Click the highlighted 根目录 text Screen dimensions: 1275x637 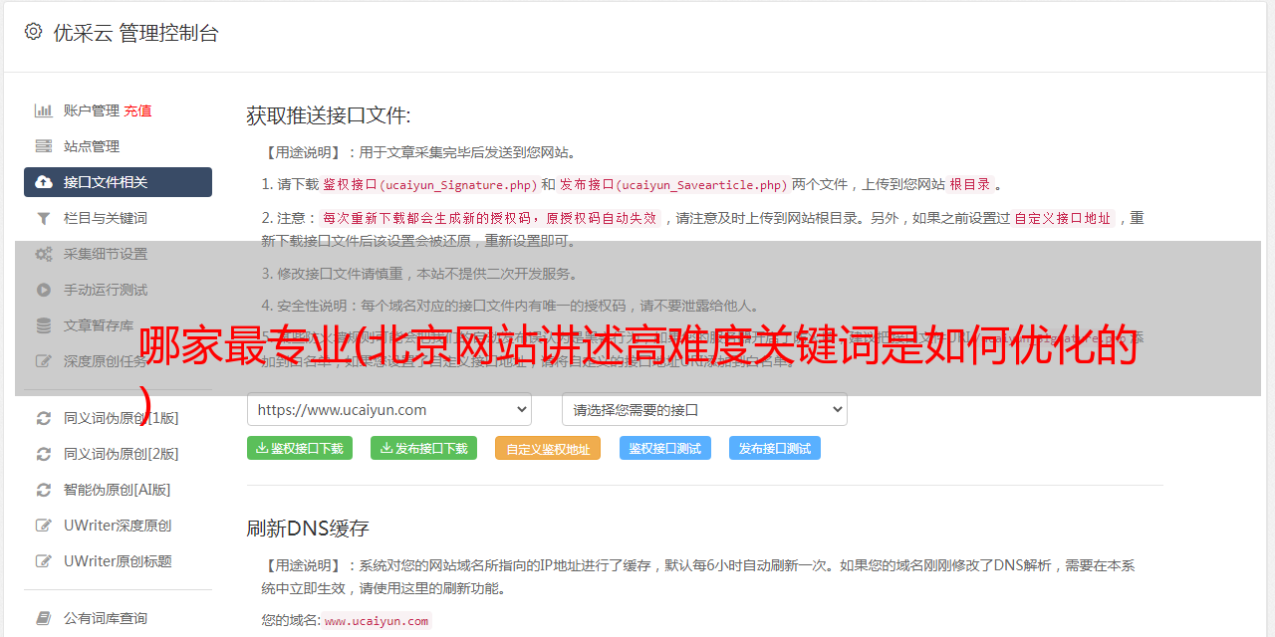(970, 184)
